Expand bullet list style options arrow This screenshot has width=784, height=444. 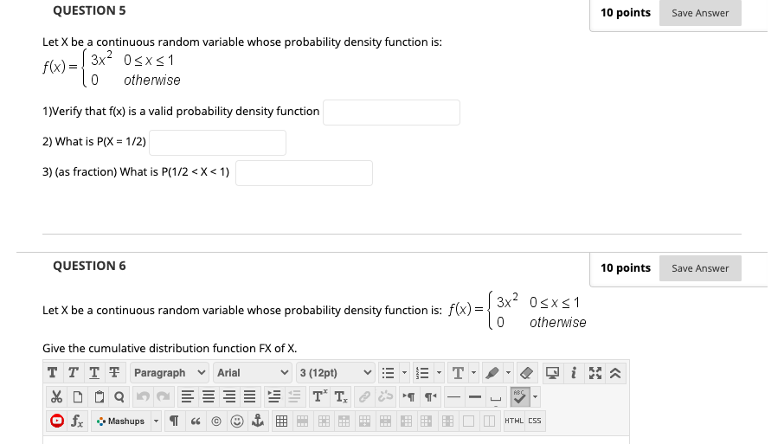click(404, 373)
